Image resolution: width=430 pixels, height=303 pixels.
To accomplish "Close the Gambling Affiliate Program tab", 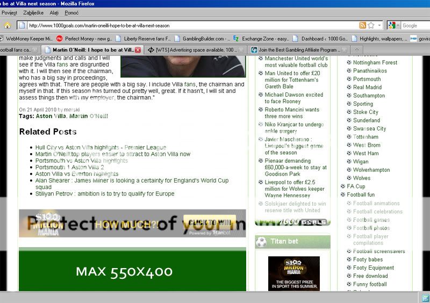I will (x=344, y=50).
